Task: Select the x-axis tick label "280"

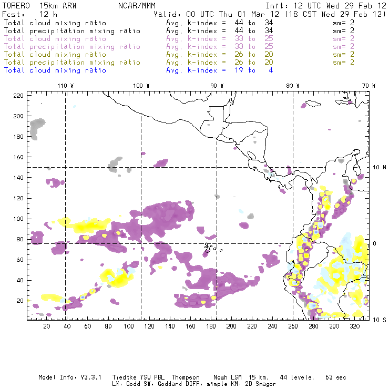Action: (313, 326)
